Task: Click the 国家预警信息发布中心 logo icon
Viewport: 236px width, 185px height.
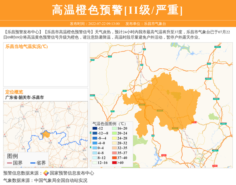Action: [x=46, y=173]
